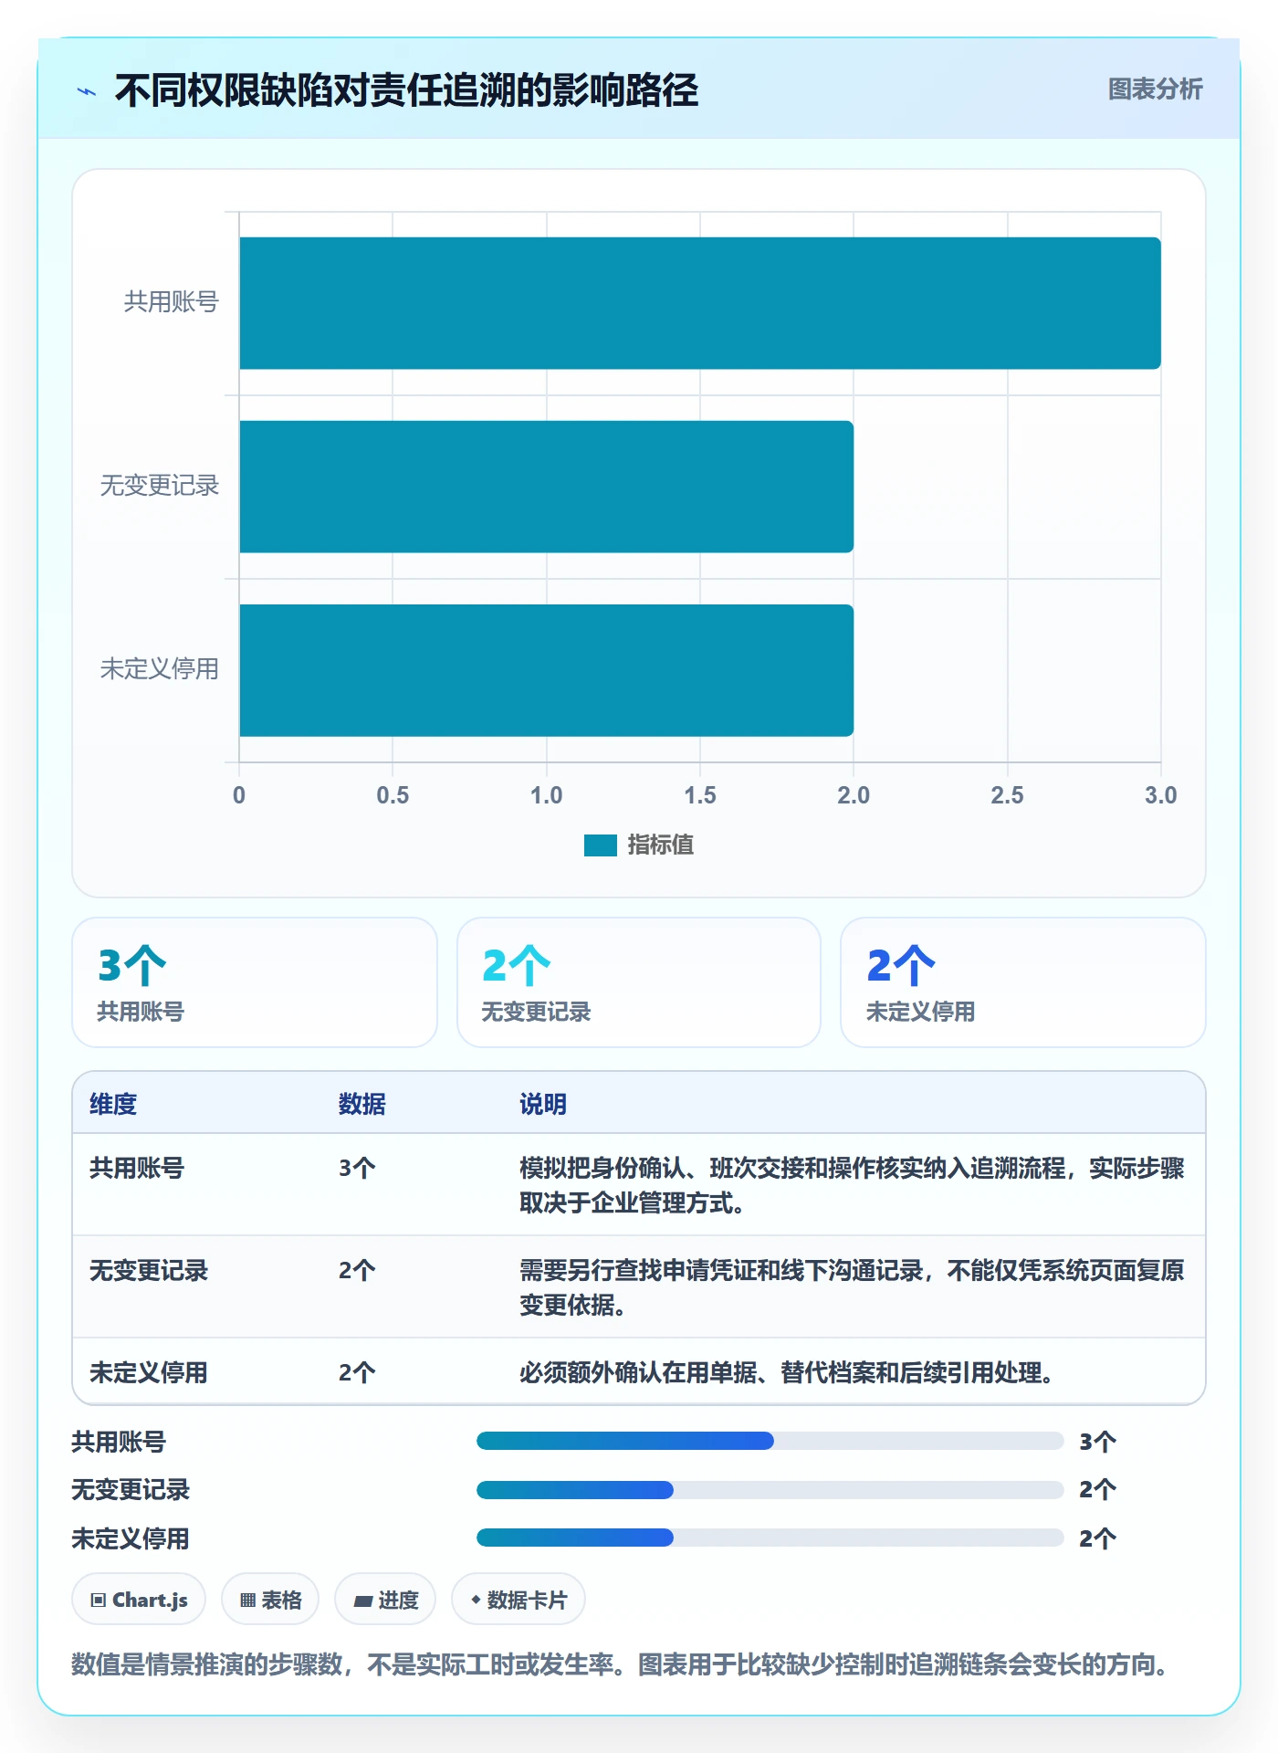Click the 共用账号 bar in chart
Screen dimensions: 1278x1753
(x=700, y=303)
